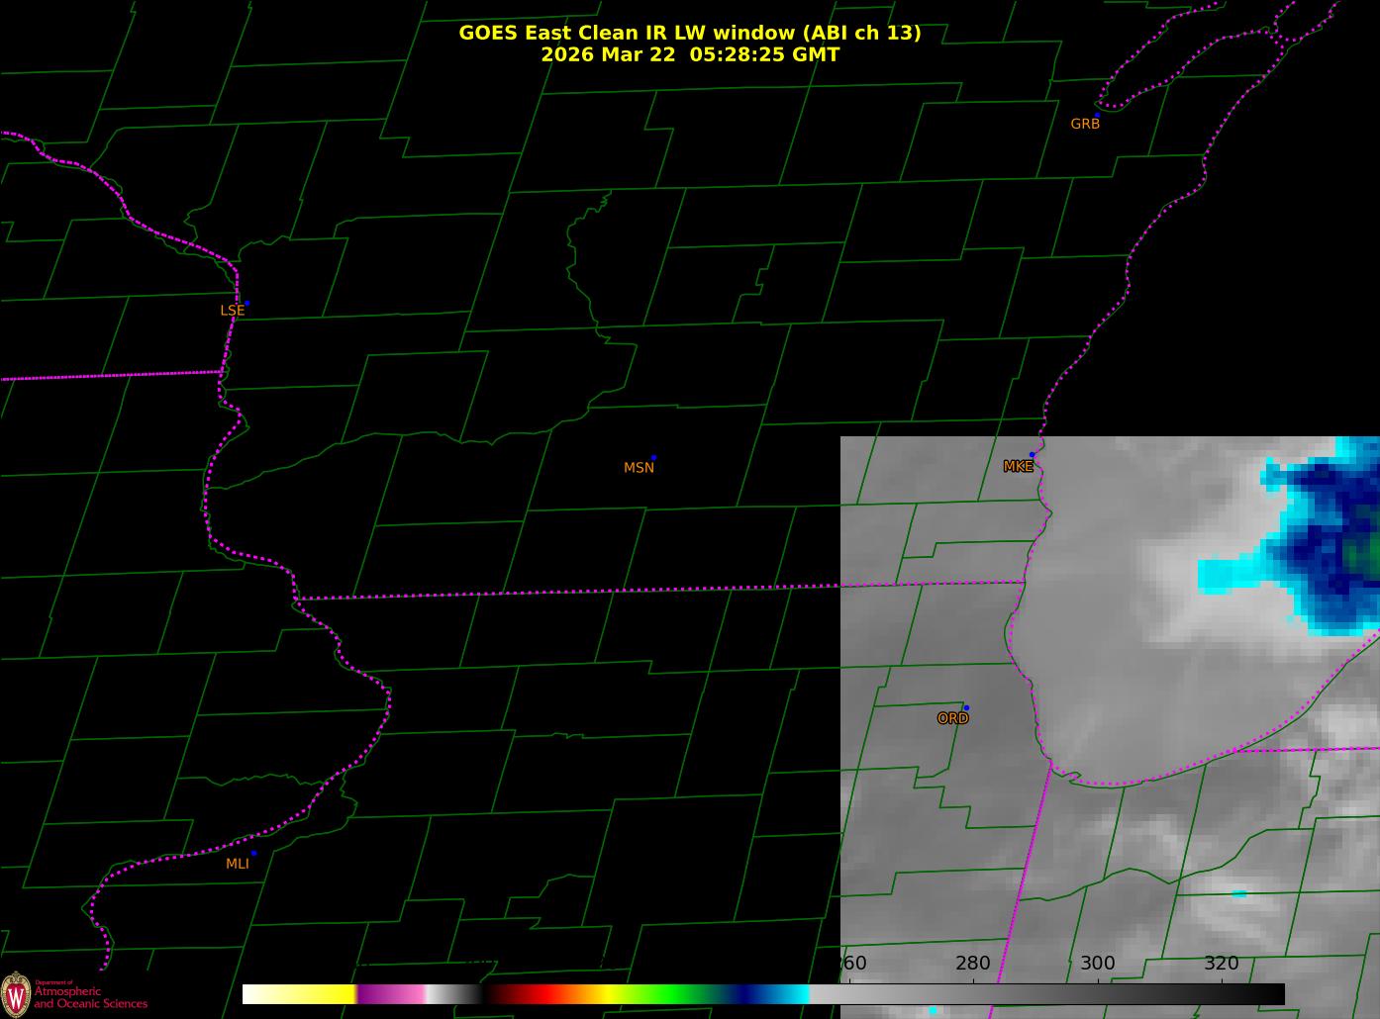Click the 320 value on the color scale
The height and width of the screenshot is (1019, 1380).
click(x=1222, y=964)
